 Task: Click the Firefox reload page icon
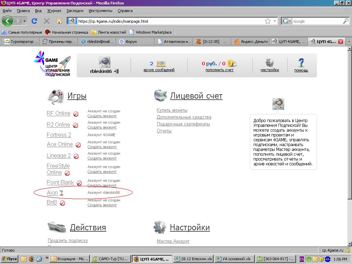click(34, 21)
